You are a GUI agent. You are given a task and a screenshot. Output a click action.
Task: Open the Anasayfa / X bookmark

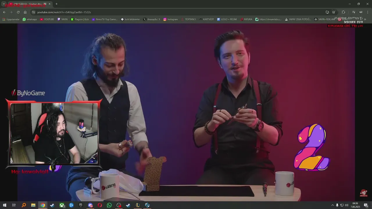[x=152, y=19]
